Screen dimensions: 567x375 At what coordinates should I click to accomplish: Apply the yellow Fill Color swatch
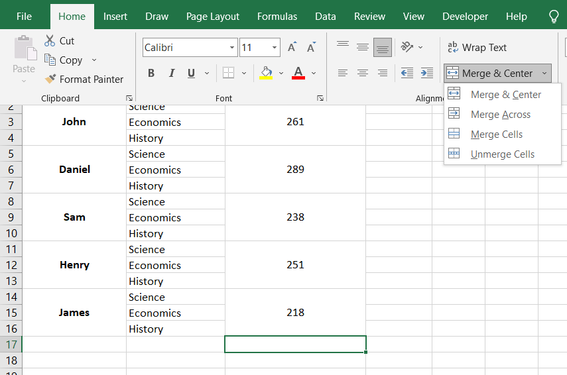(x=267, y=73)
